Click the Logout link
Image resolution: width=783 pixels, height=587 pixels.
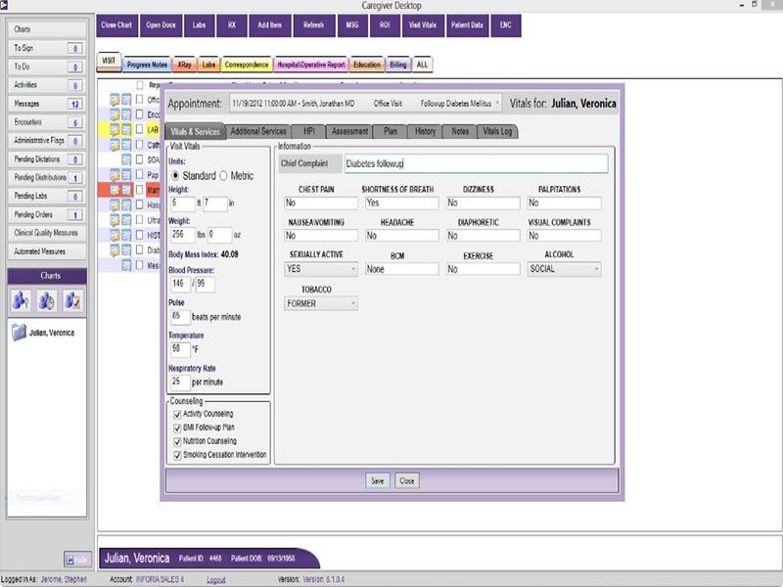216,579
